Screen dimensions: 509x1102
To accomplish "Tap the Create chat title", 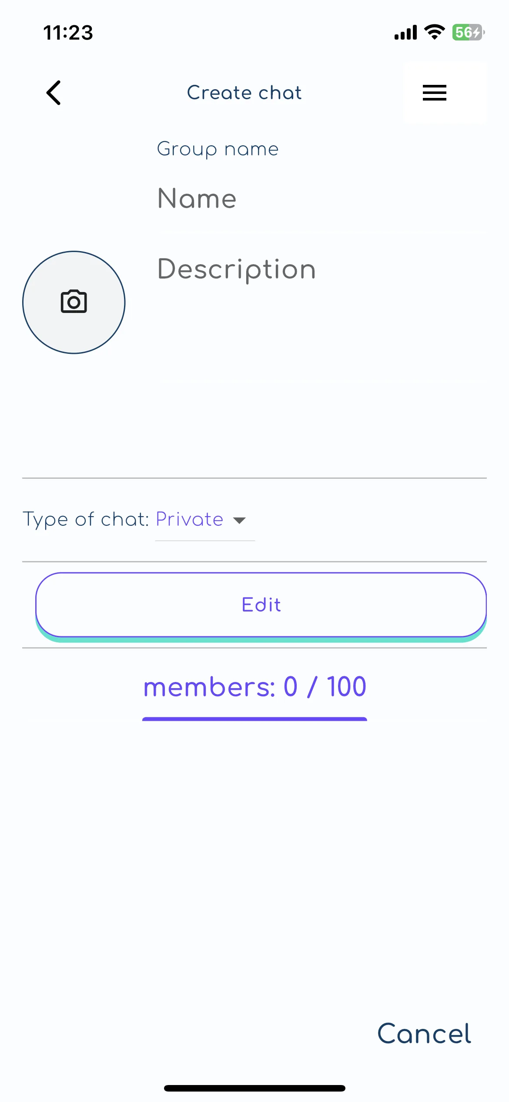I will pyautogui.click(x=244, y=93).
